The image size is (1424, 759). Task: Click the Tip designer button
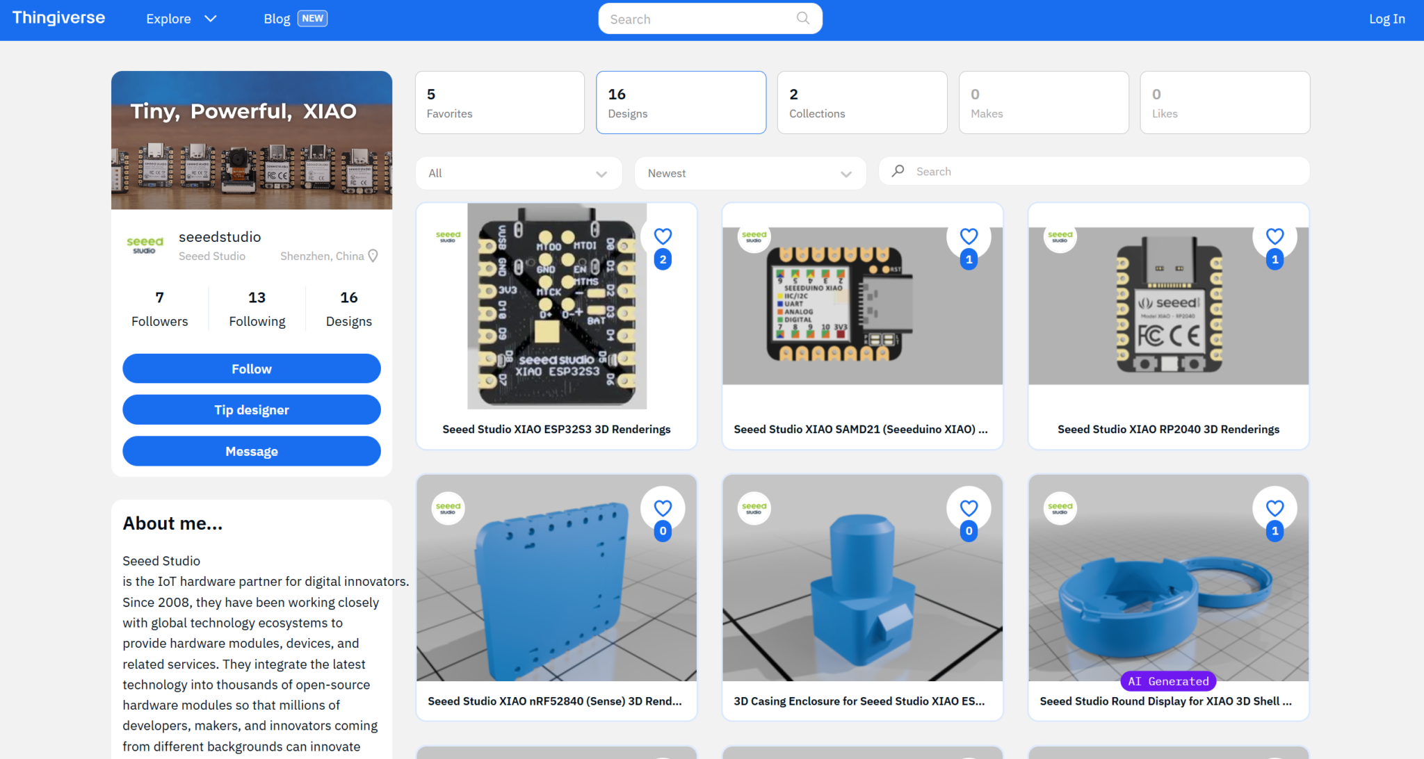251,409
